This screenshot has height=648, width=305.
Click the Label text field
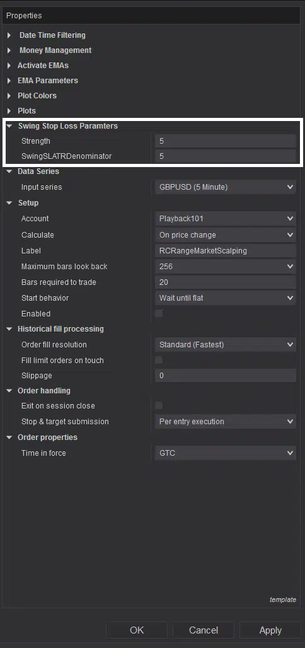coord(225,251)
